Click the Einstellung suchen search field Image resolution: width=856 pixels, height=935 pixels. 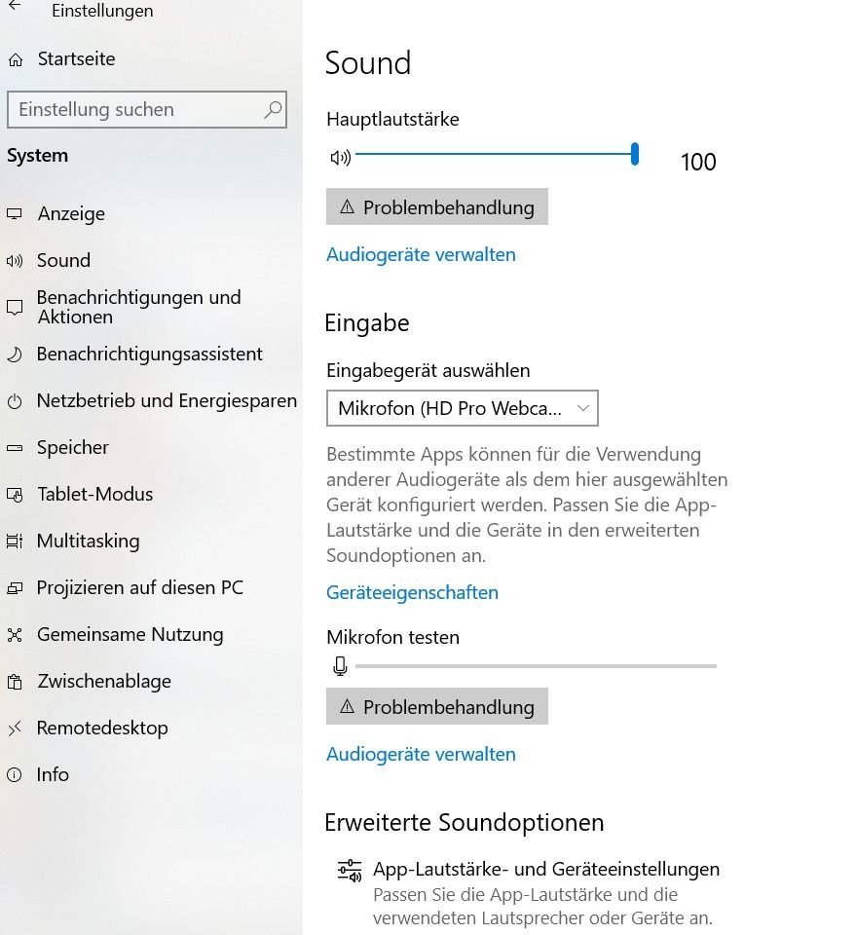(136, 110)
